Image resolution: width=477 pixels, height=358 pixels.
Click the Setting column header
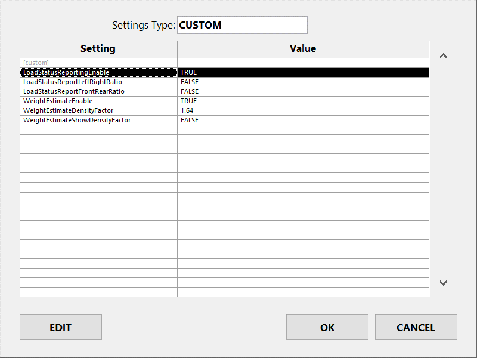tap(98, 49)
